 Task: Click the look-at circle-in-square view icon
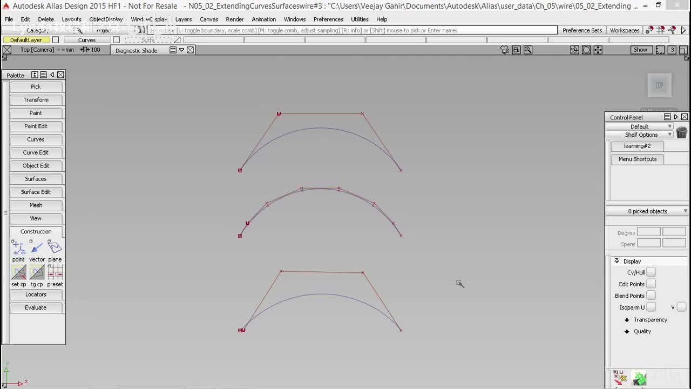pyautogui.click(x=586, y=50)
